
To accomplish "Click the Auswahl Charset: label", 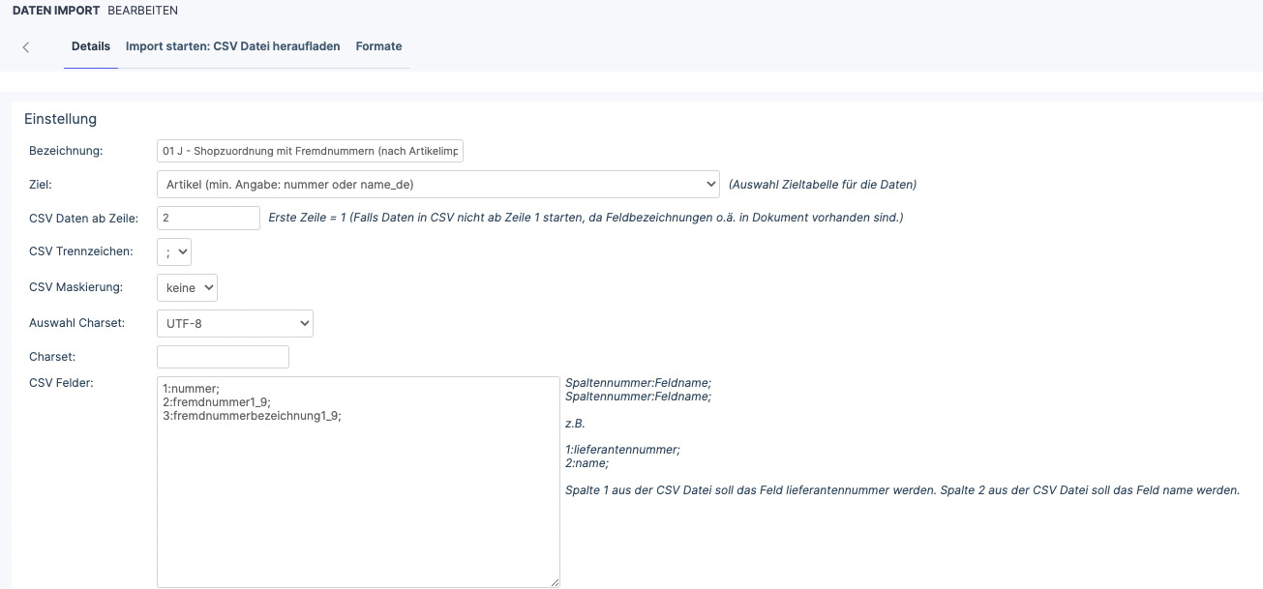I will coord(77,323).
